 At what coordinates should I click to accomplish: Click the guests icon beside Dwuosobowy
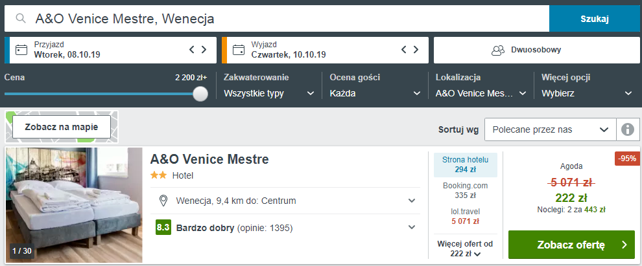[498, 50]
